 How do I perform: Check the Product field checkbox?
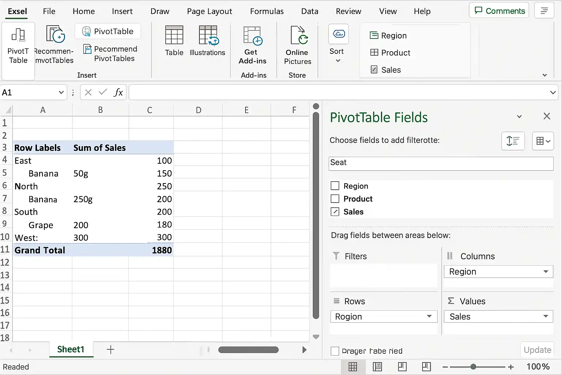click(x=335, y=198)
